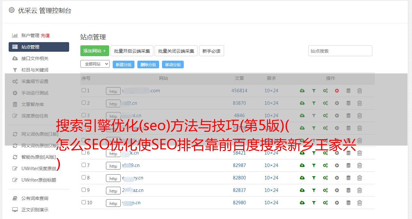Click the 移动分组 button

173,64
